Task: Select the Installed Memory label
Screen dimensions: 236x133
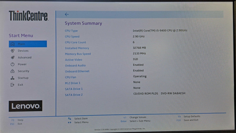Action: coord(77,48)
